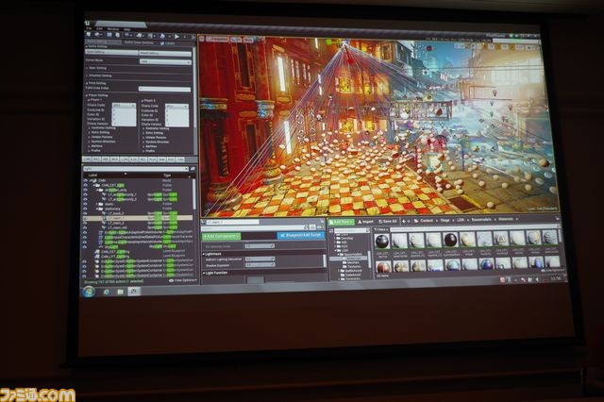Click the content folder tree scrollbar
This screenshot has height=402, width=604.
point(370,258)
